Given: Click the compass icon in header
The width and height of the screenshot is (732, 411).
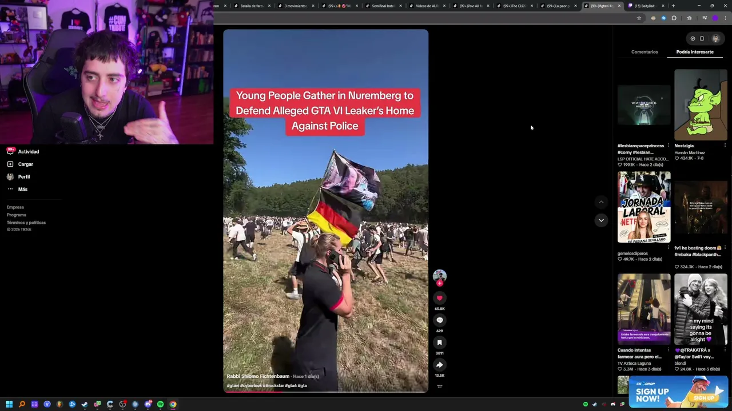Looking at the screenshot, I should [693, 39].
